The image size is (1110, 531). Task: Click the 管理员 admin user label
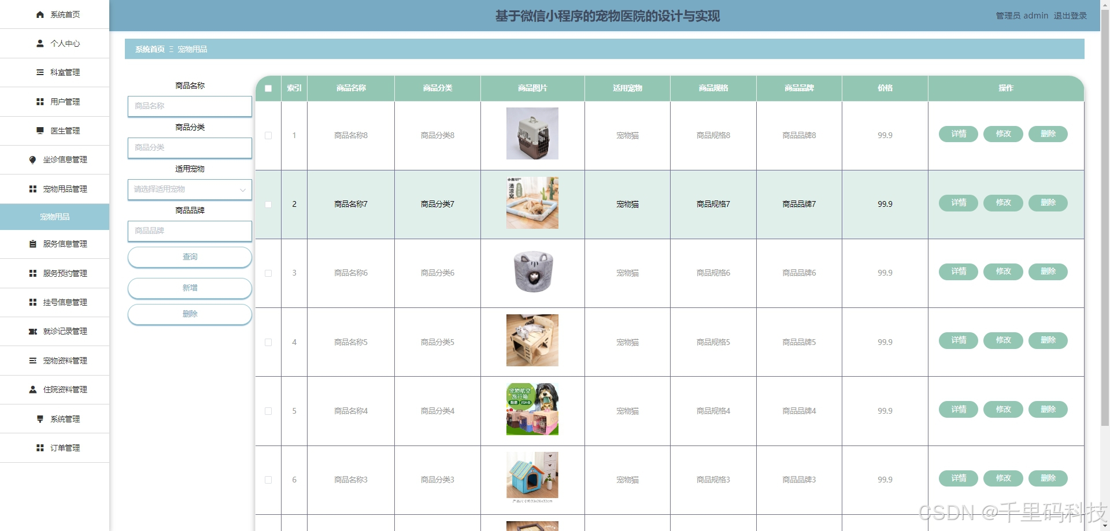(x=1022, y=16)
